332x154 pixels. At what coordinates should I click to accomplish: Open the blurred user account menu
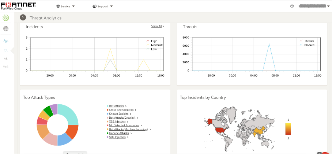click(314, 6)
